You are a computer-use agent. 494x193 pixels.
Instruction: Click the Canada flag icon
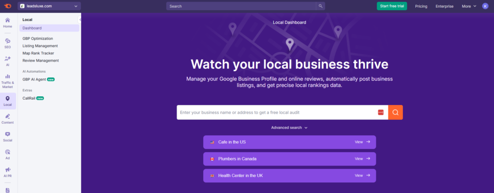click(212, 159)
